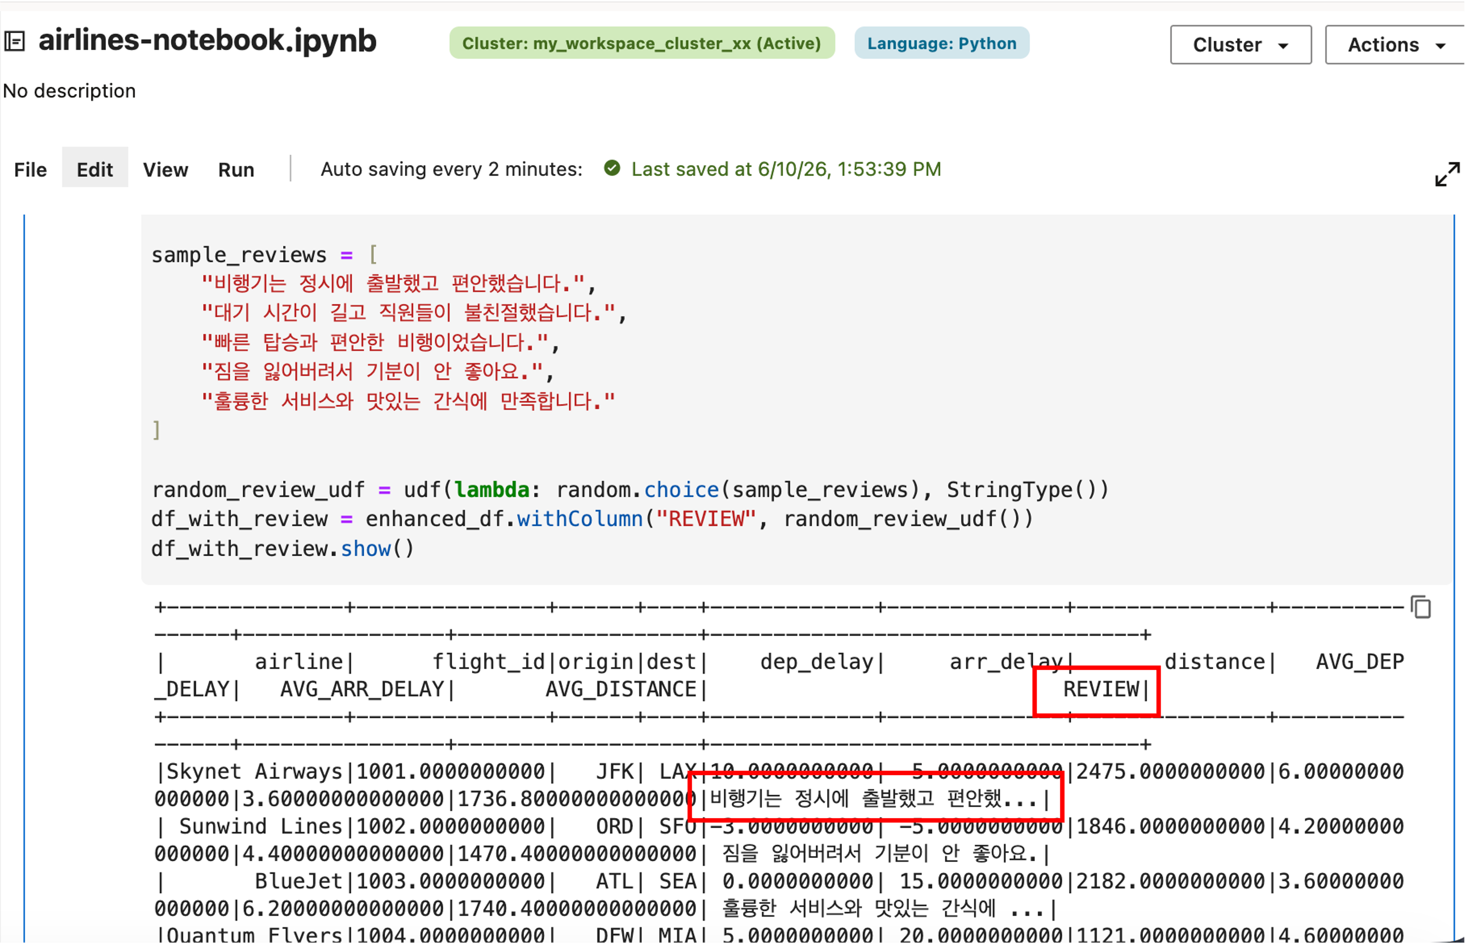
Task: Click the Language: Python badge
Action: [x=942, y=43]
